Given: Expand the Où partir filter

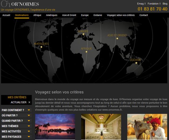Looking at the screenshot, I should 29,116.
